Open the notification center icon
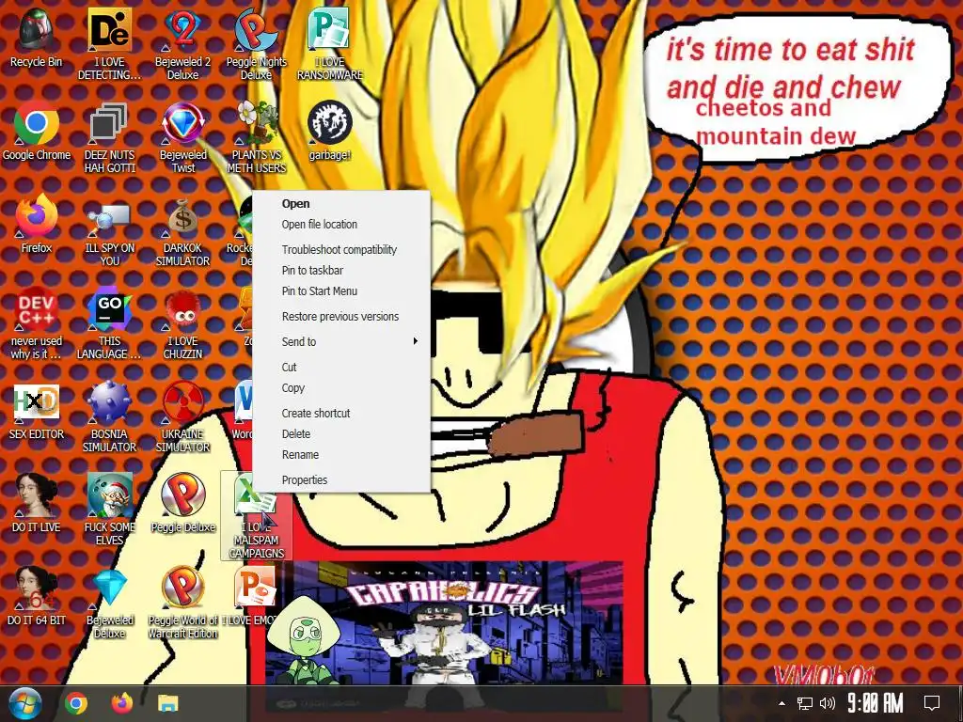Image resolution: width=963 pixels, height=722 pixels. point(932,703)
